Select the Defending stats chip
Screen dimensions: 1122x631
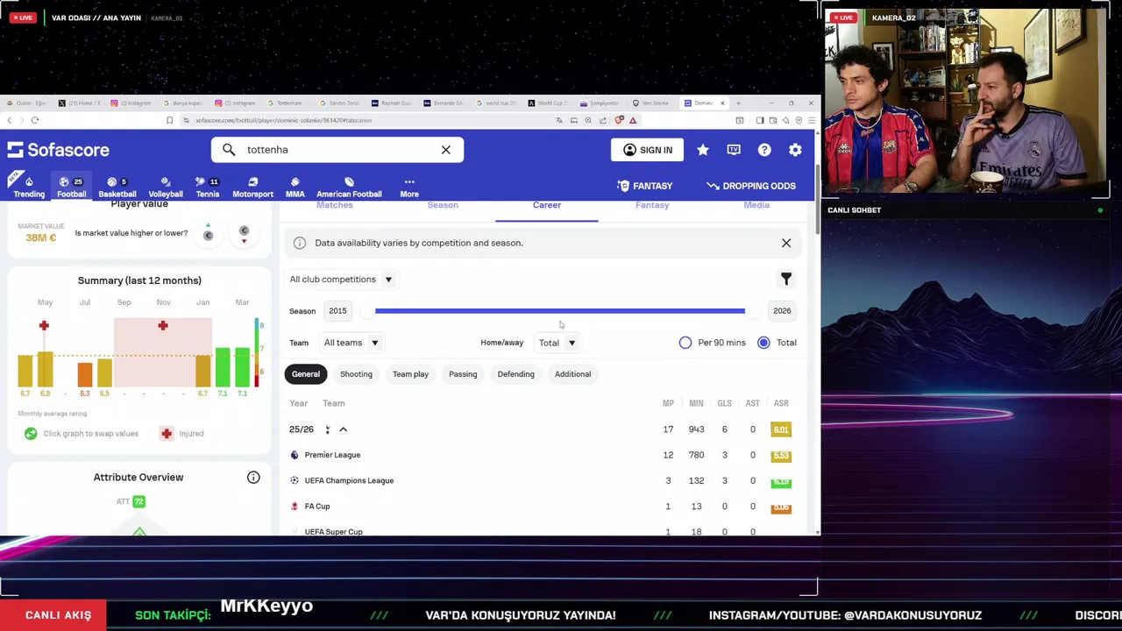pyautogui.click(x=515, y=374)
